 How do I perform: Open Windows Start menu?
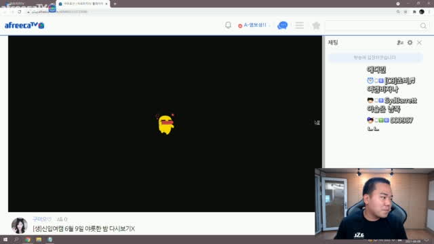coord(5,239)
